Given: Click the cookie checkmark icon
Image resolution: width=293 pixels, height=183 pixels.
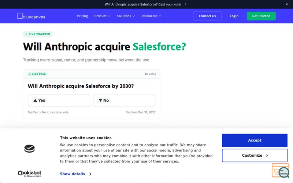Looking at the screenshot, I should pos(30,149).
